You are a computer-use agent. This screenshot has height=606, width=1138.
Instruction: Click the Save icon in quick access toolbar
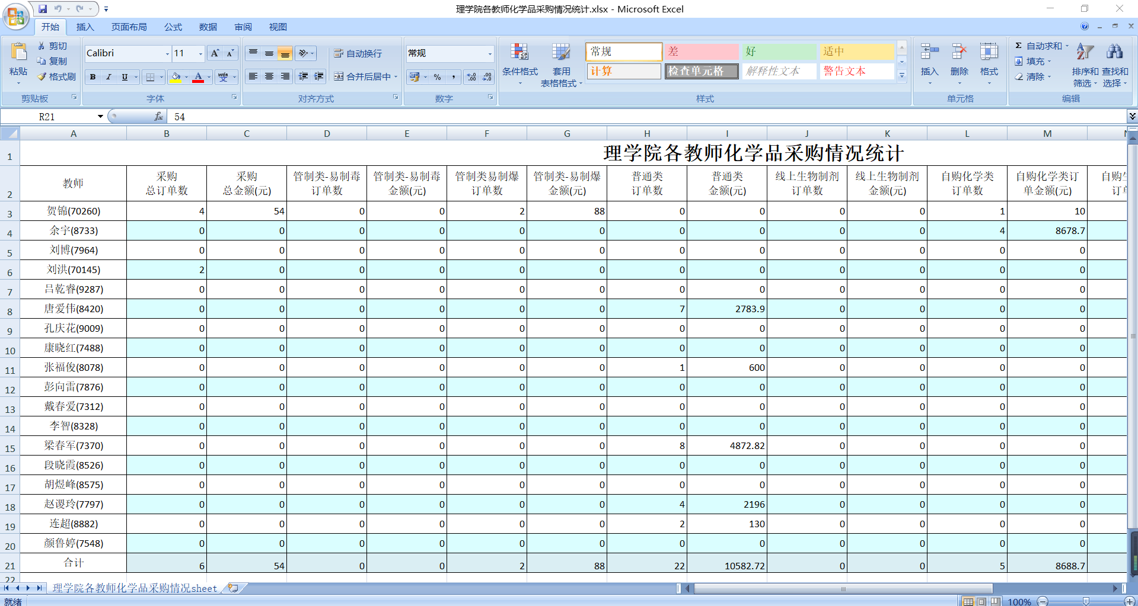pyautogui.click(x=43, y=9)
